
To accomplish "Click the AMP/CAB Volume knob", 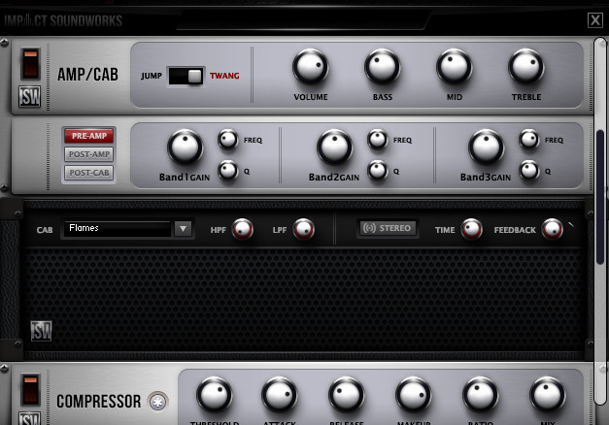I will [310, 66].
